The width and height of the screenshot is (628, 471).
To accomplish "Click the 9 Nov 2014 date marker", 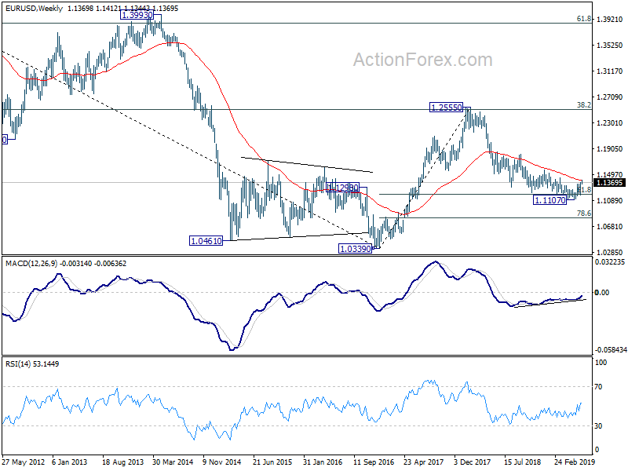I will (221, 462).
